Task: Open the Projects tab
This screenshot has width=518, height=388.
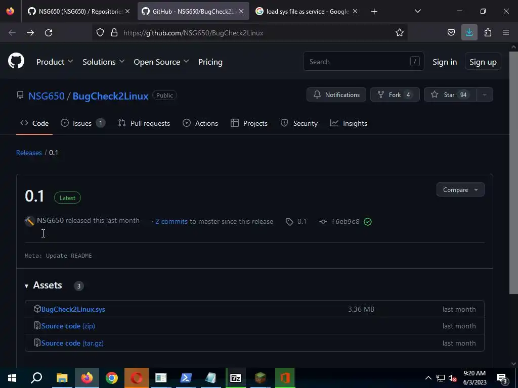Action: click(x=249, y=123)
